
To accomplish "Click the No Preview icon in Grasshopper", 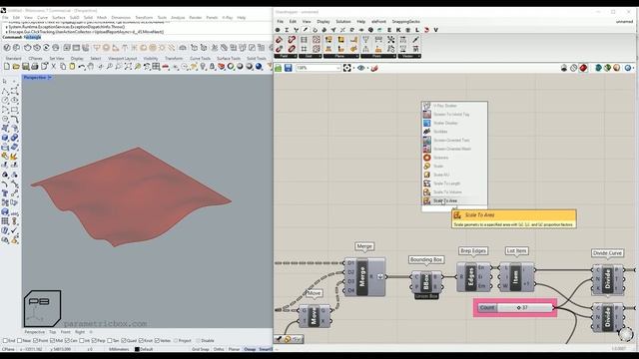I will 563,68.
